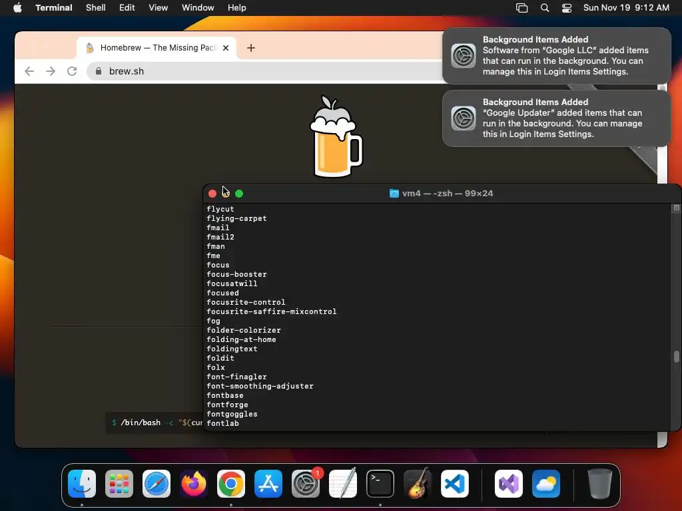Click the 'focus-booster' line in Terminal
The height and width of the screenshot is (511, 682).
point(236,274)
